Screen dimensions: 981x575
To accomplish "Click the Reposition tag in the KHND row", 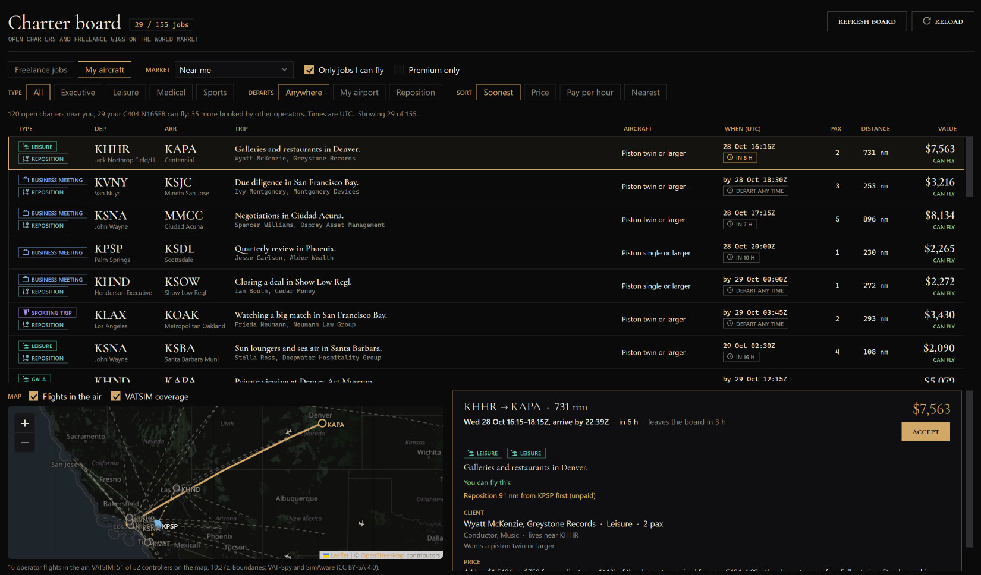I will (x=43, y=292).
